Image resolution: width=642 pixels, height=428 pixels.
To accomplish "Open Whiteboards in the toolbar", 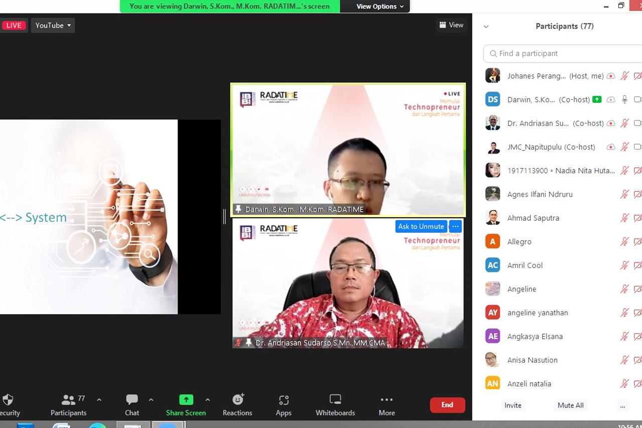I will pos(335,405).
